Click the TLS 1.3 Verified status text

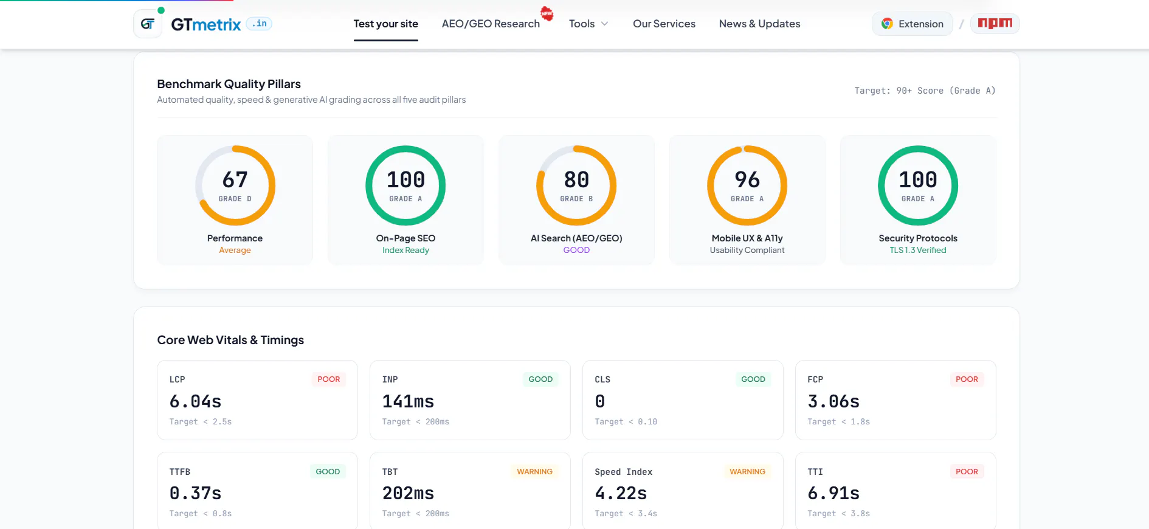pos(918,250)
